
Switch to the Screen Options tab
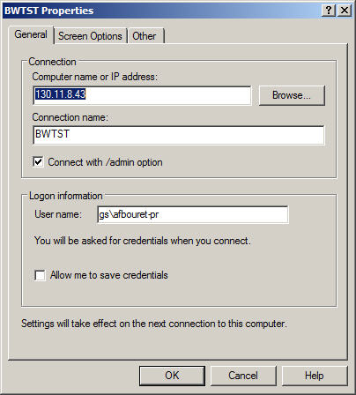click(x=90, y=36)
